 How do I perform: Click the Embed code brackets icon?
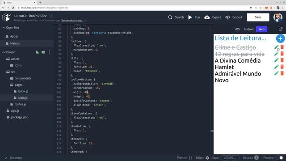point(227,17)
